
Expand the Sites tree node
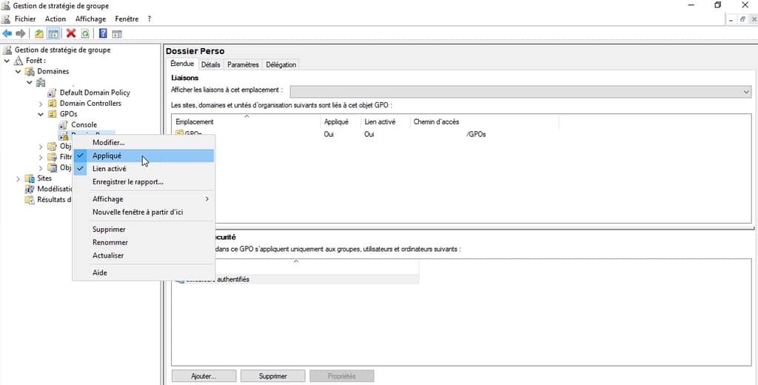point(19,178)
